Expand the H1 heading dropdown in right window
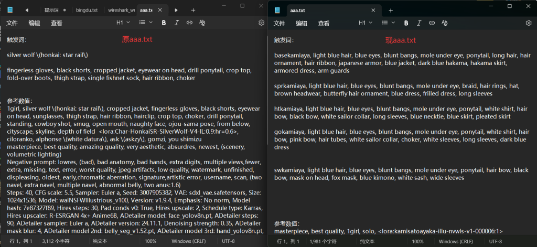This screenshot has width=537, height=247. pyautogui.click(x=366, y=23)
